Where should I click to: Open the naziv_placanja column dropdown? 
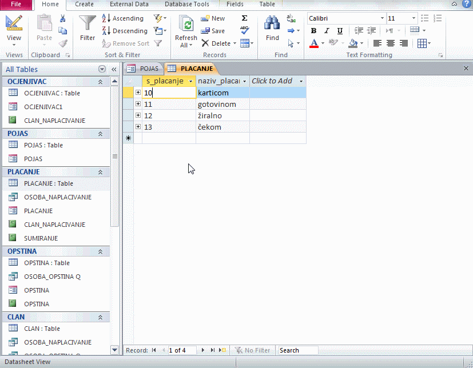coord(244,81)
